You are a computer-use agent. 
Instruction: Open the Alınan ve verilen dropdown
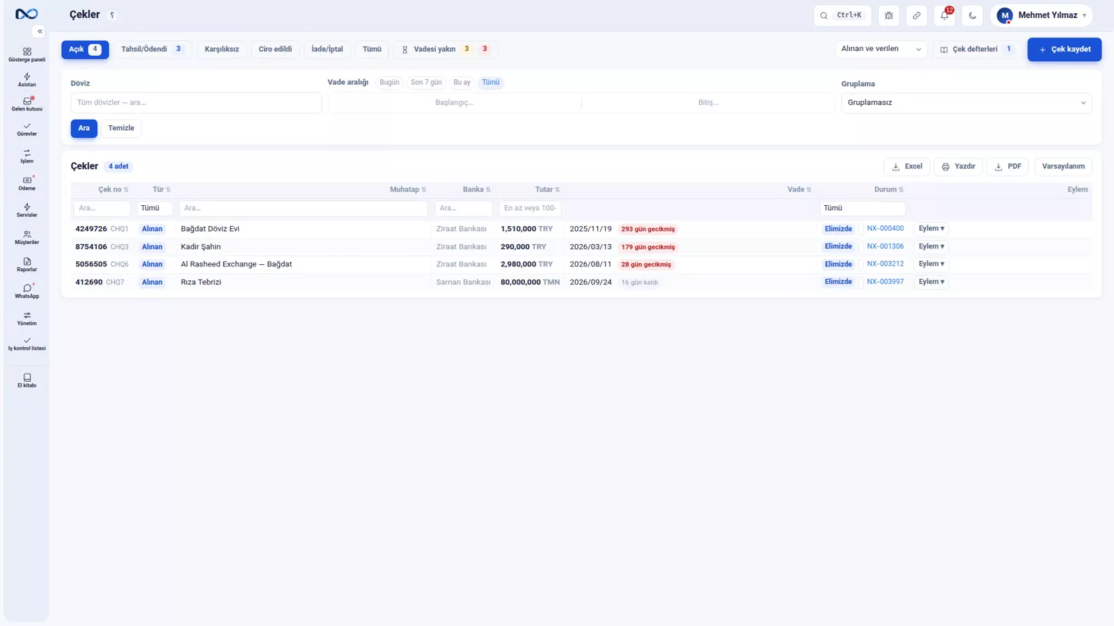881,49
